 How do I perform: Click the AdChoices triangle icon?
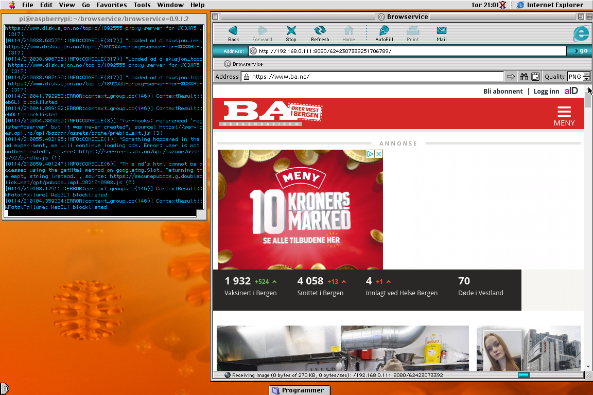371,154
